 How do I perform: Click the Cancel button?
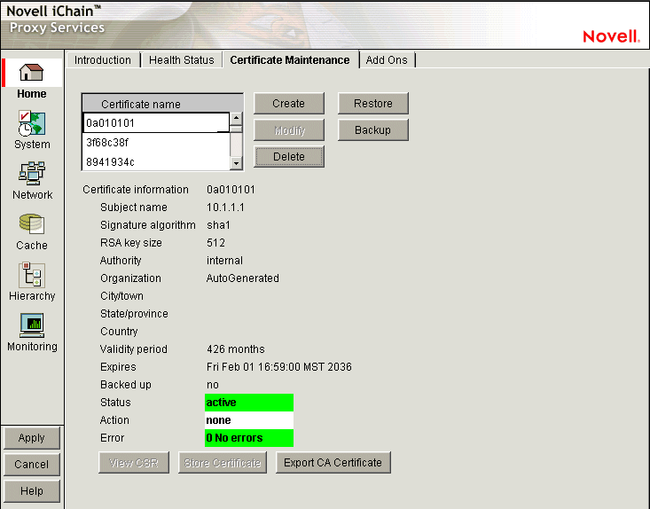pos(32,465)
